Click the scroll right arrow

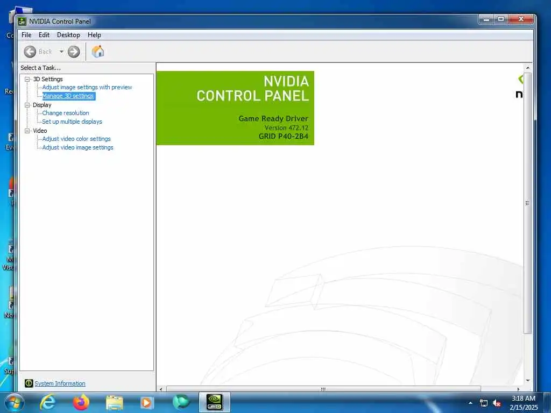(518, 389)
